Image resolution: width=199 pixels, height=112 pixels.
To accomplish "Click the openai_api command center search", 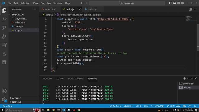I will point(127,3).
